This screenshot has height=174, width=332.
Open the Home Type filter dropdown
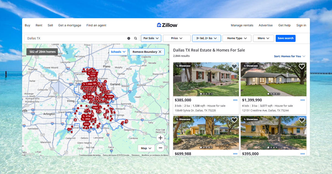pos(237,38)
